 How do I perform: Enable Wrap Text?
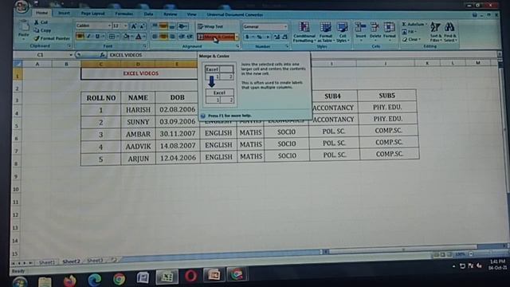(x=210, y=26)
